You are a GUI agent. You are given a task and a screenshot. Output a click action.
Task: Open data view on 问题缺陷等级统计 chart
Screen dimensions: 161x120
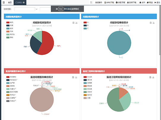[x=151, y=23]
